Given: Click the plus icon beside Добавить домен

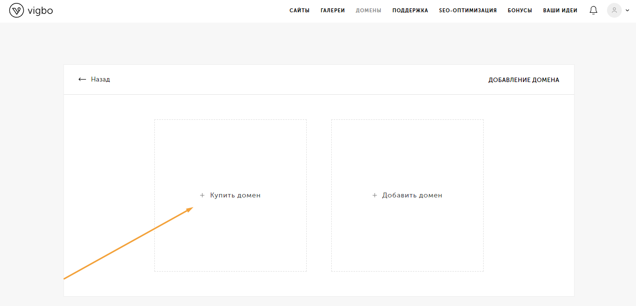Looking at the screenshot, I should pos(375,195).
